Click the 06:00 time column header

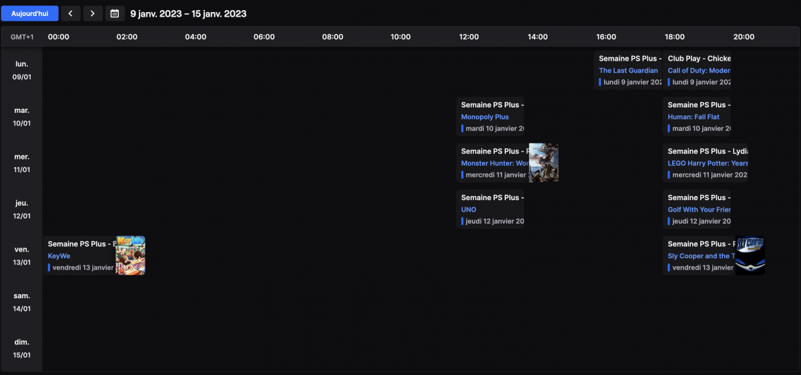(264, 37)
